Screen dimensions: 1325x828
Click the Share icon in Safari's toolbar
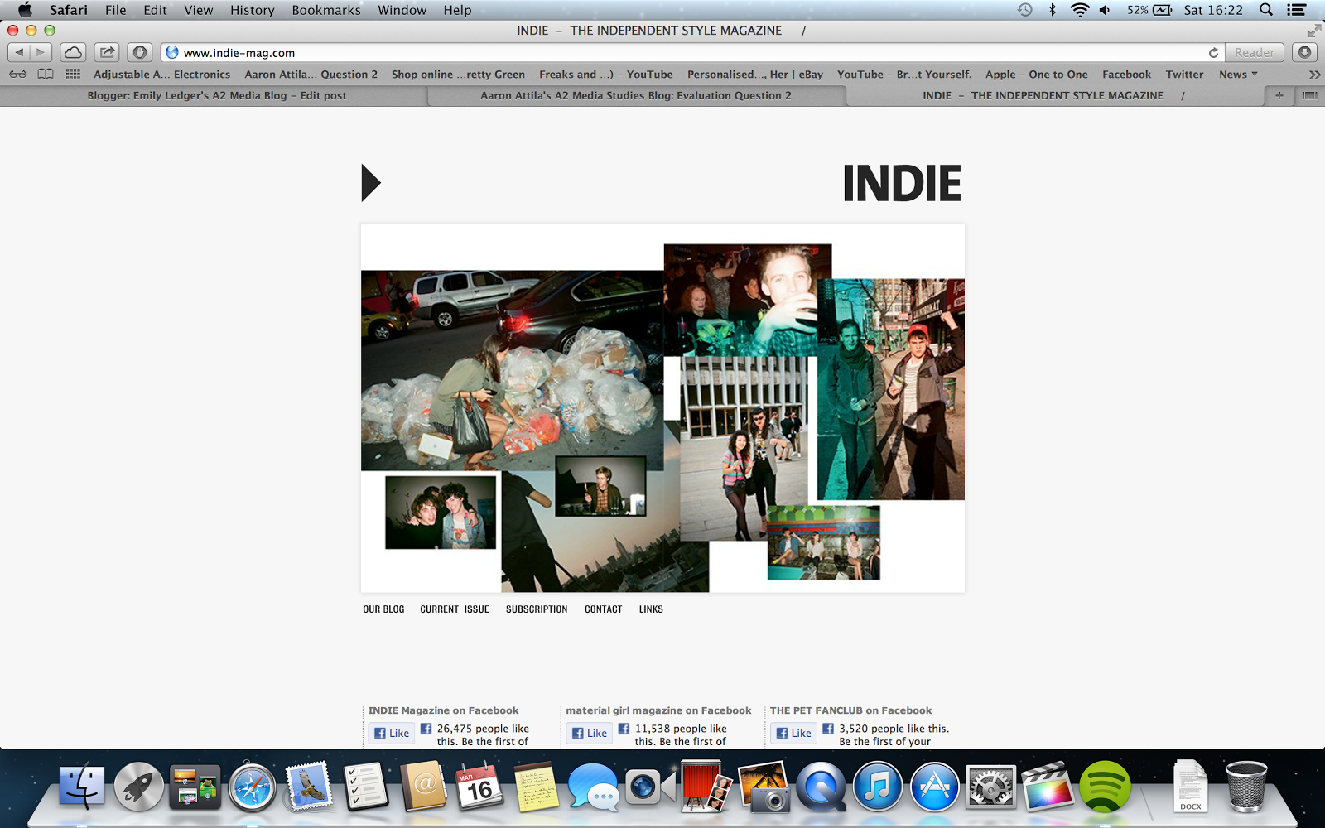(x=106, y=51)
